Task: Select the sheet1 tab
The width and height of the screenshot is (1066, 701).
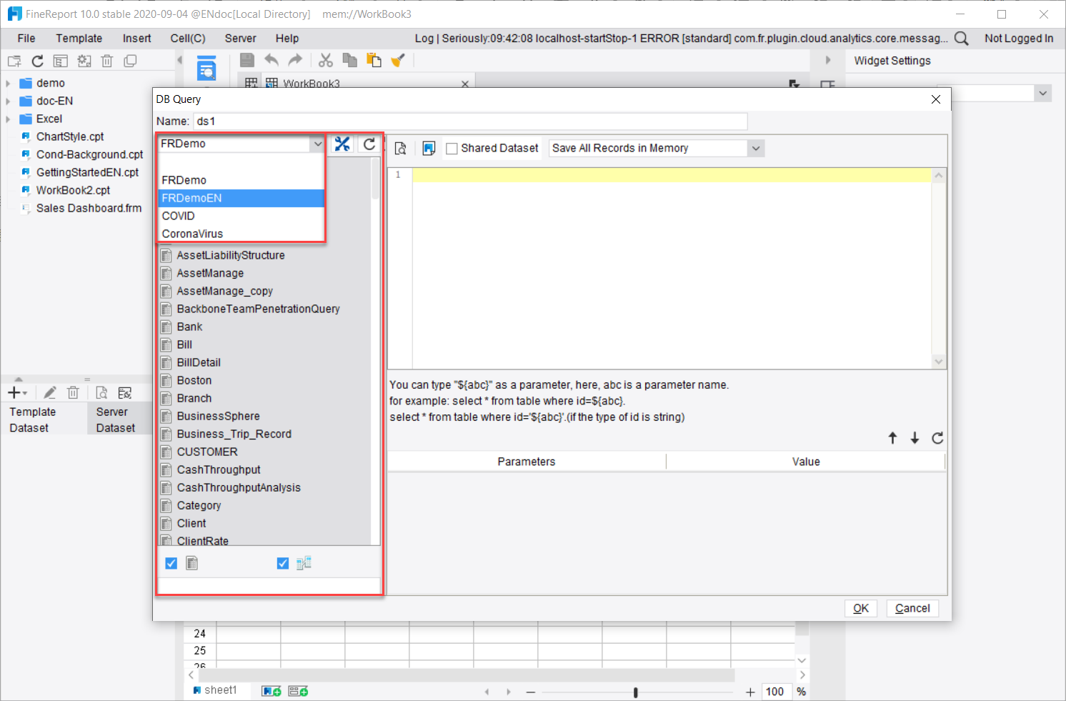Action: coord(215,690)
